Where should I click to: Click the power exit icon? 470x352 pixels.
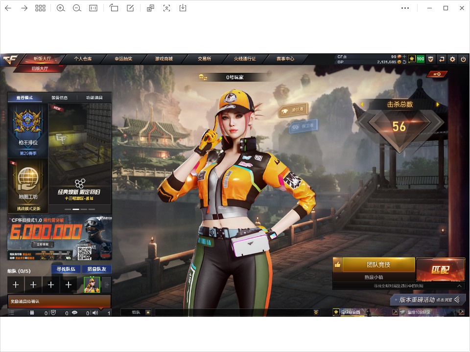[x=463, y=59]
